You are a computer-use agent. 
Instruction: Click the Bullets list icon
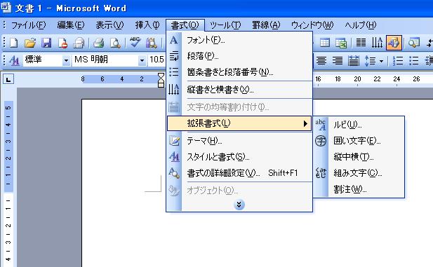pos(414,60)
